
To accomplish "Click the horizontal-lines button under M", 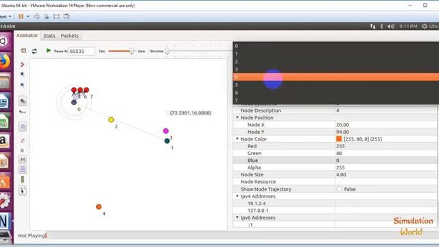I will tap(23, 169).
